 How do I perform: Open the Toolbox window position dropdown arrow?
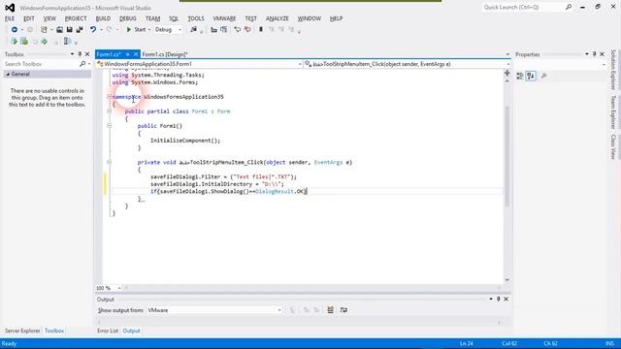point(72,54)
